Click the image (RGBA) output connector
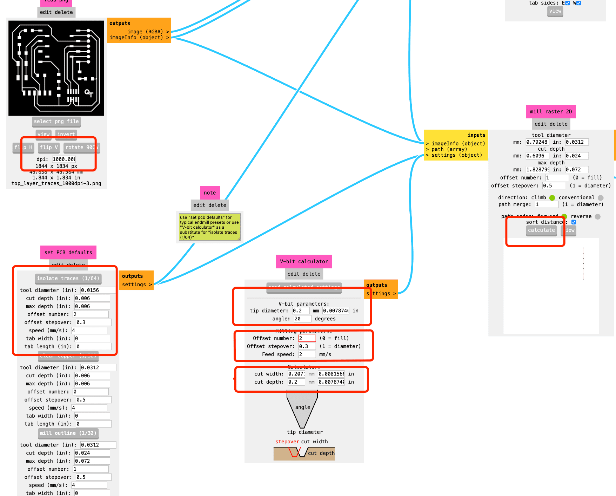 coord(148,32)
